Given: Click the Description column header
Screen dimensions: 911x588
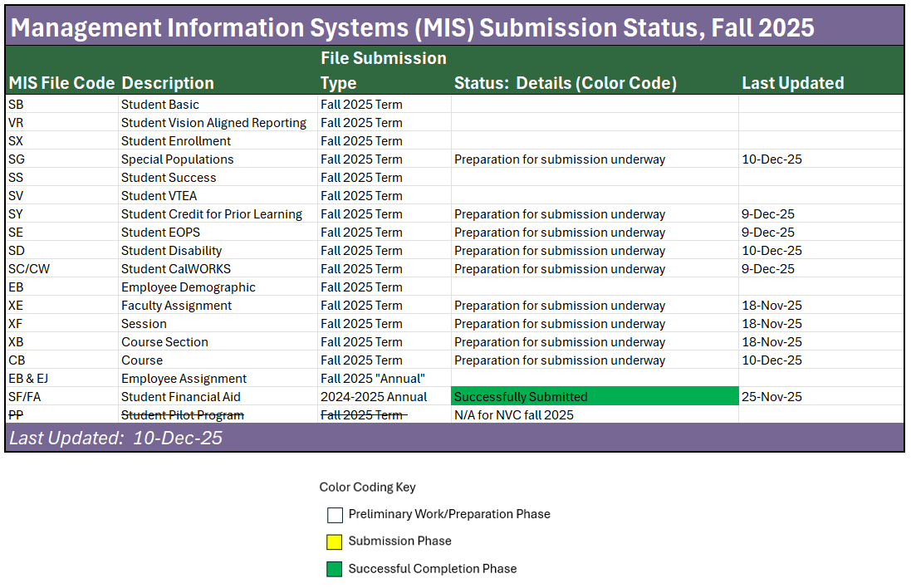Looking at the screenshot, I should [168, 83].
